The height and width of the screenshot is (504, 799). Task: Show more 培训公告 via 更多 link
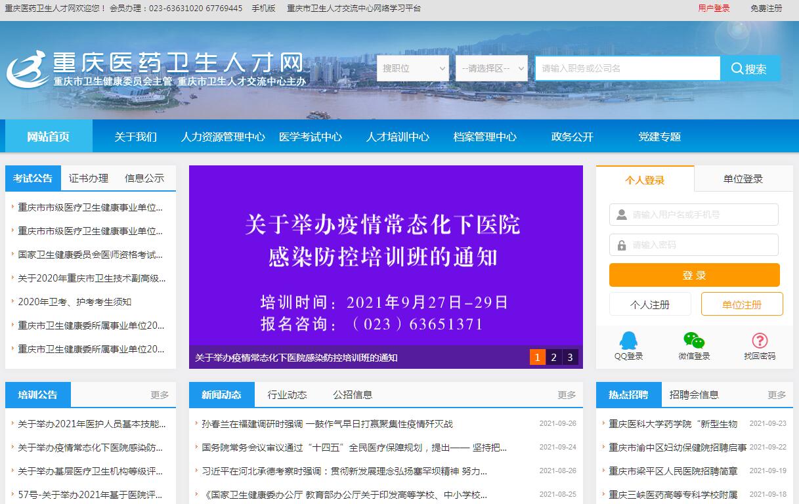pyautogui.click(x=160, y=395)
